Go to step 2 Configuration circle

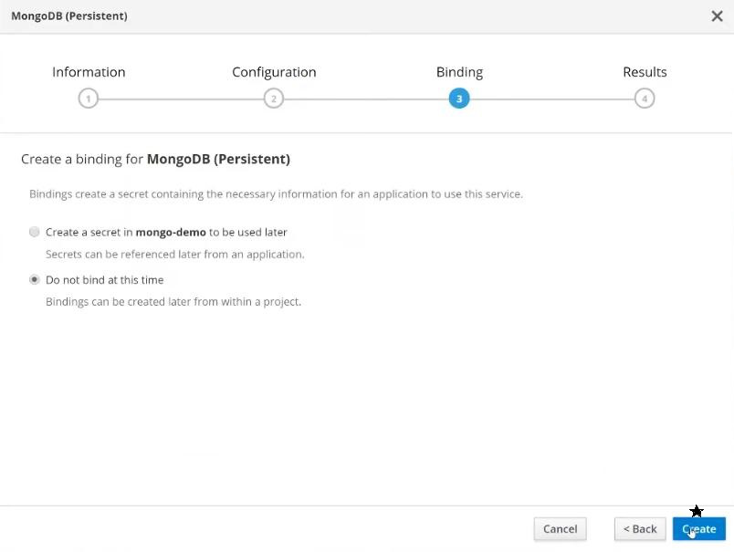pos(274,99)
